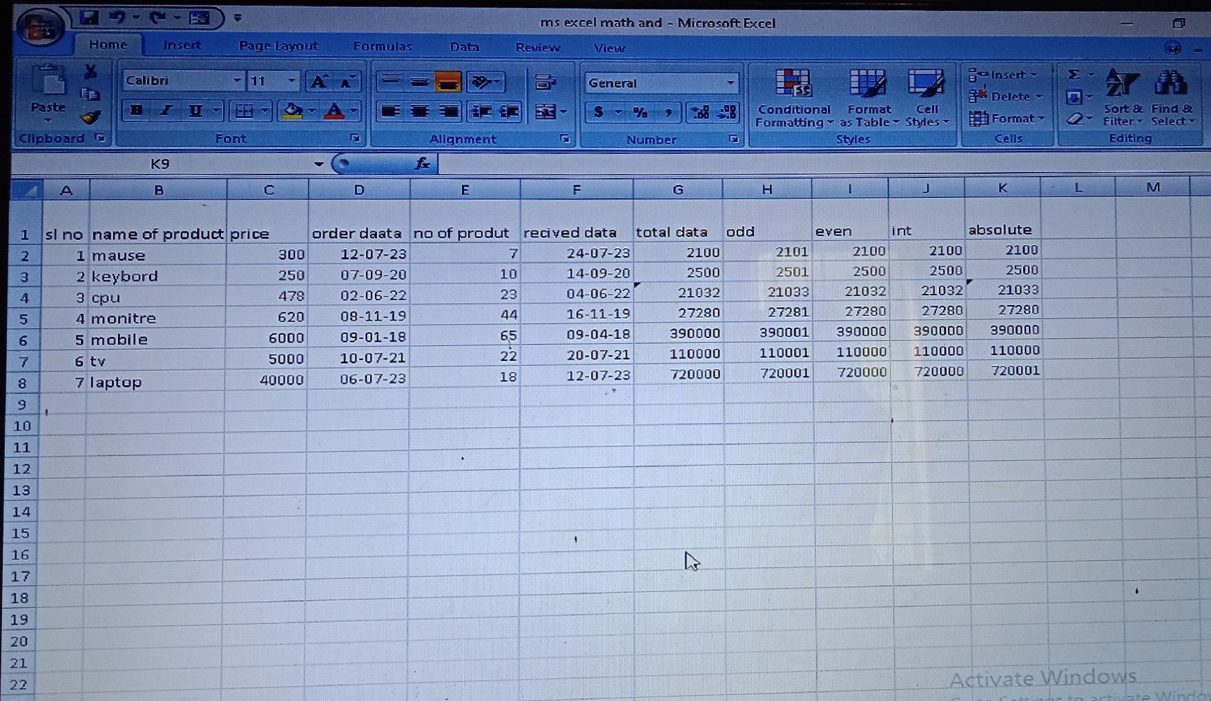The height and width of the screenshot is (701, 1211).
Task: Expand the Calibri font name dropdown
Action: tap(236, 81)
